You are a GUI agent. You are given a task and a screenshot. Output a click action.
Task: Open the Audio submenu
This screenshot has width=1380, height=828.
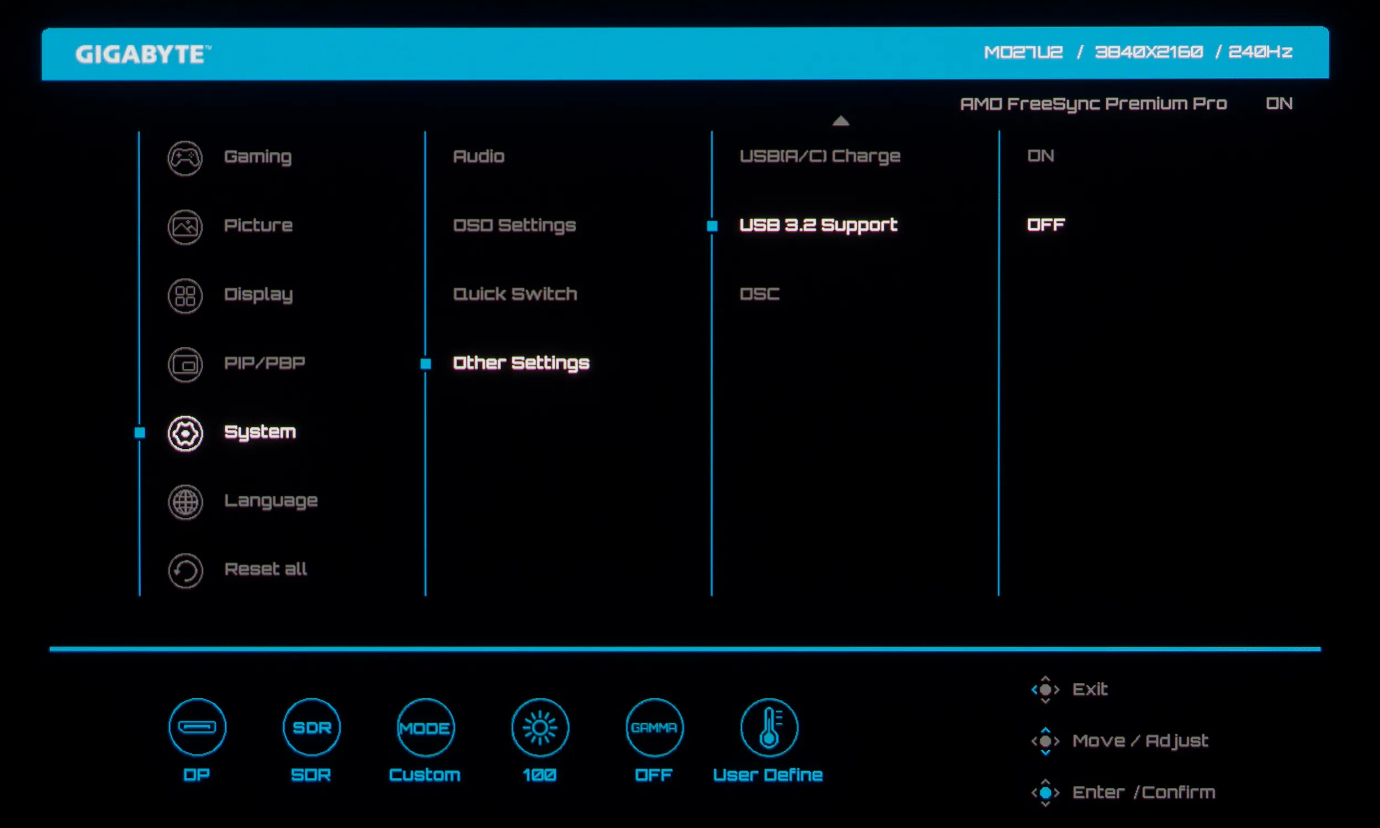(x=479, y=156)
